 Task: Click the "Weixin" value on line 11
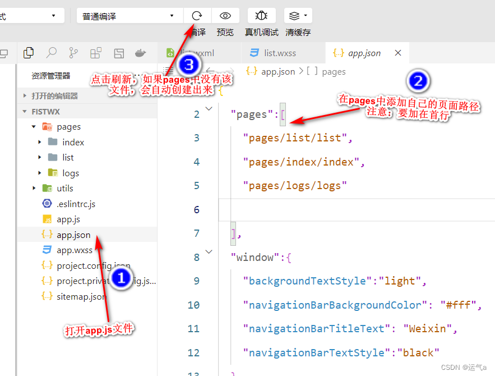[x=427, y=329]
